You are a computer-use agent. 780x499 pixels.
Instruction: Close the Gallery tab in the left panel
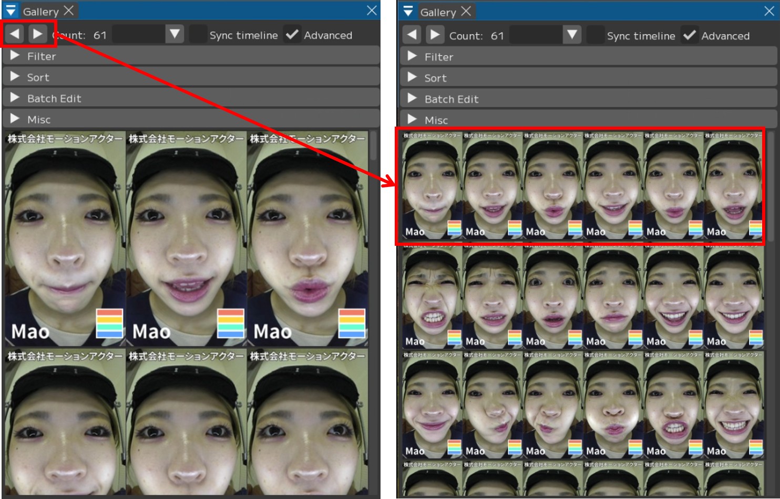coord(69,11)
